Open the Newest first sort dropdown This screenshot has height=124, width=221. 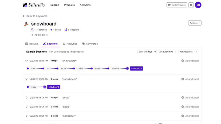(188, 52)
